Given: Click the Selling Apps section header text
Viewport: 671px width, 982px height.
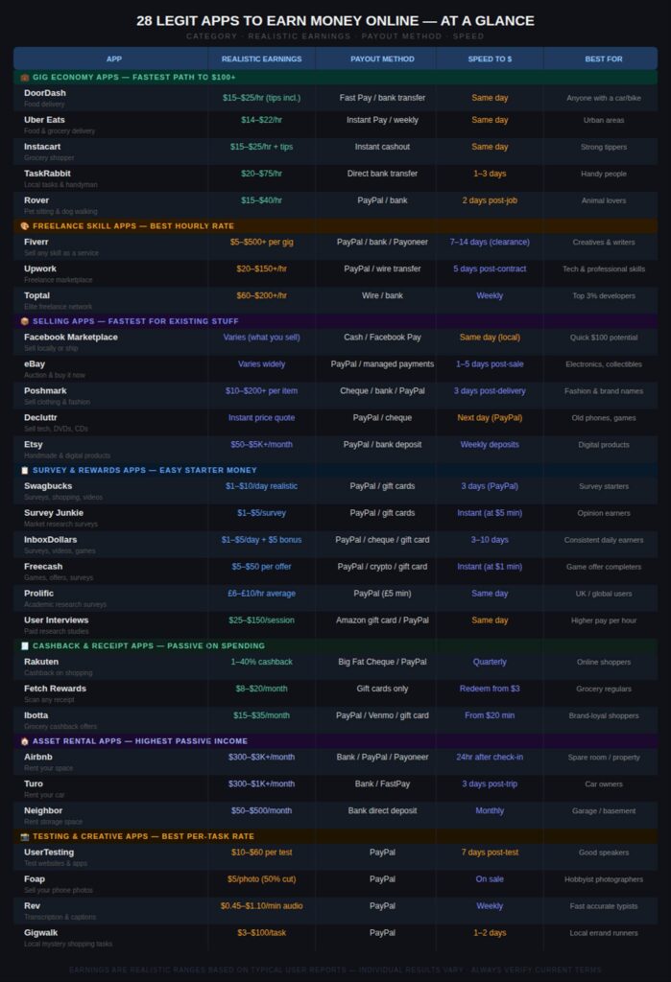Looking at the screenshot, I should (135, 321).
